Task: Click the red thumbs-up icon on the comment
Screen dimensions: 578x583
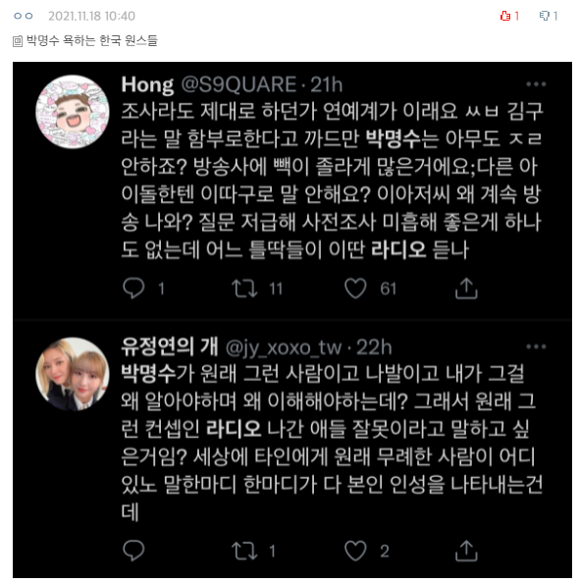Action: pyautogui.click(x=505, y=16)
